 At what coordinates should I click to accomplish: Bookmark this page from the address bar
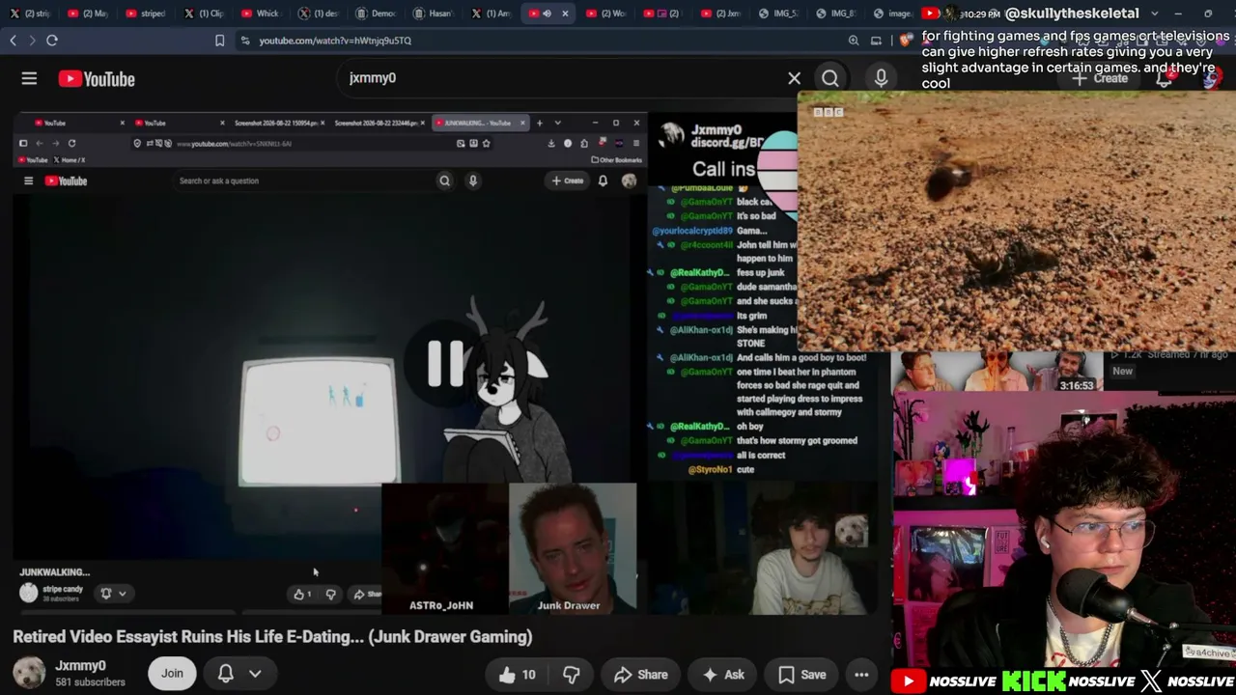(219, 41)
